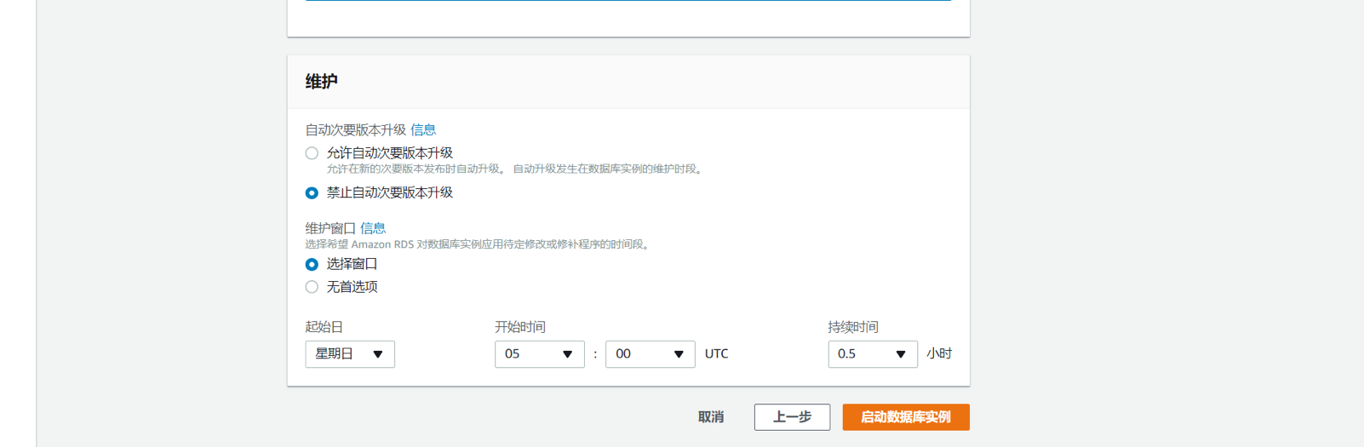Click the arrow icon in 00 minute dropdown
Image resolution: width=1364 pixels, height=447 pixels.
coord(679,354)
